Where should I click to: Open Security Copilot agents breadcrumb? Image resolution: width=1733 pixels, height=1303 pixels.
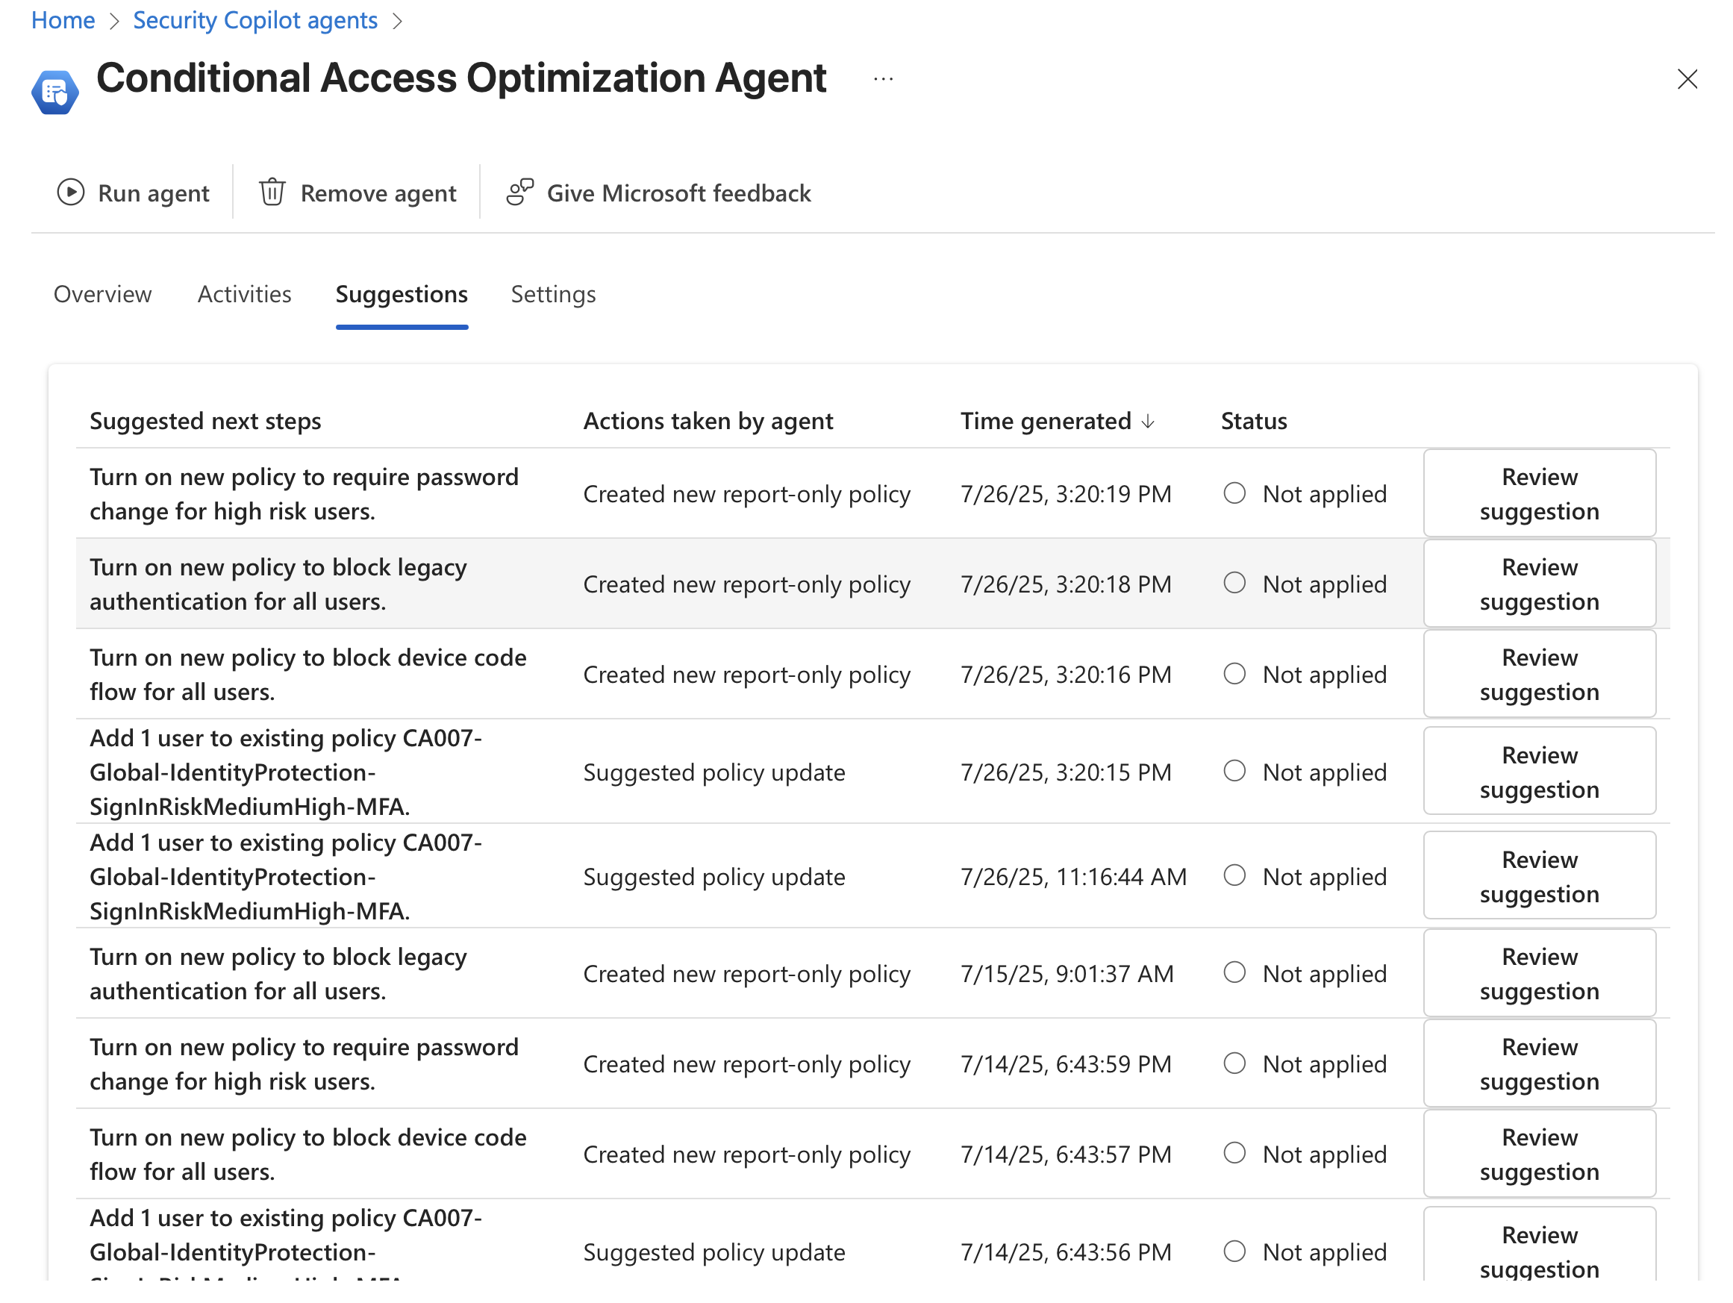[255, 19]
